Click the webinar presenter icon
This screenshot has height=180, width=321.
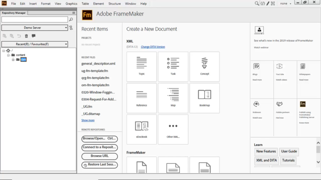click(259, 30)
